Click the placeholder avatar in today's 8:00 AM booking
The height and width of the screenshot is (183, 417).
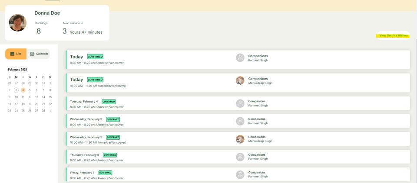240,58
